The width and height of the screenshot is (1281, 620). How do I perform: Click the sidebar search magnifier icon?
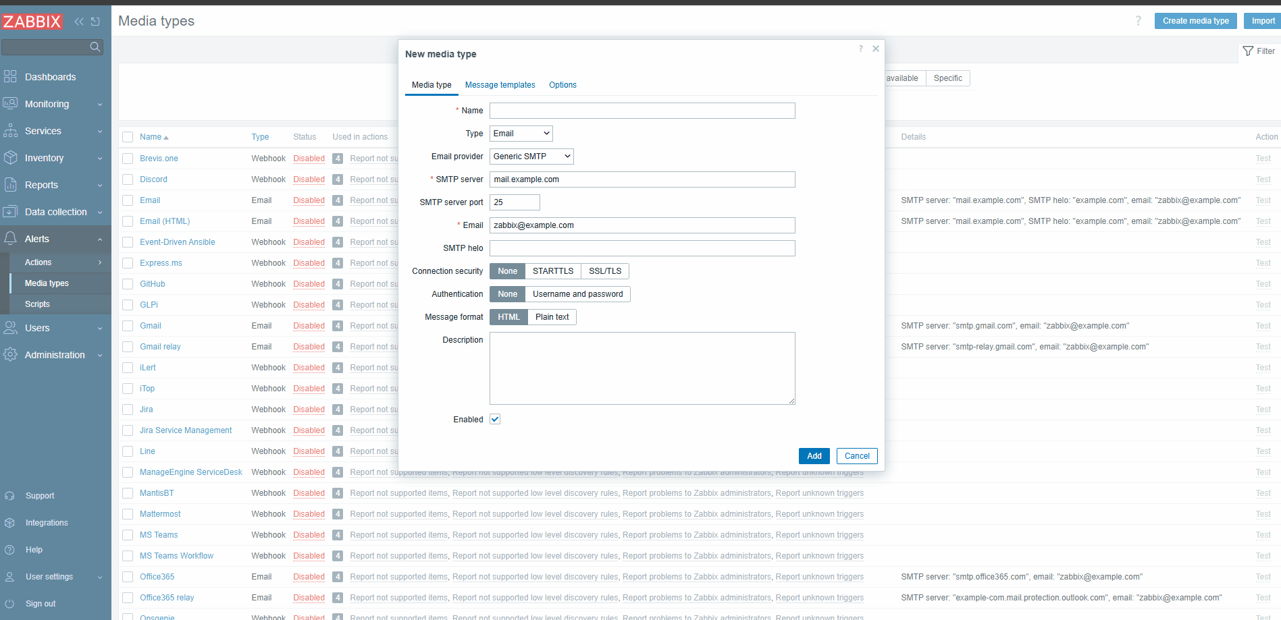coord(95,47)
